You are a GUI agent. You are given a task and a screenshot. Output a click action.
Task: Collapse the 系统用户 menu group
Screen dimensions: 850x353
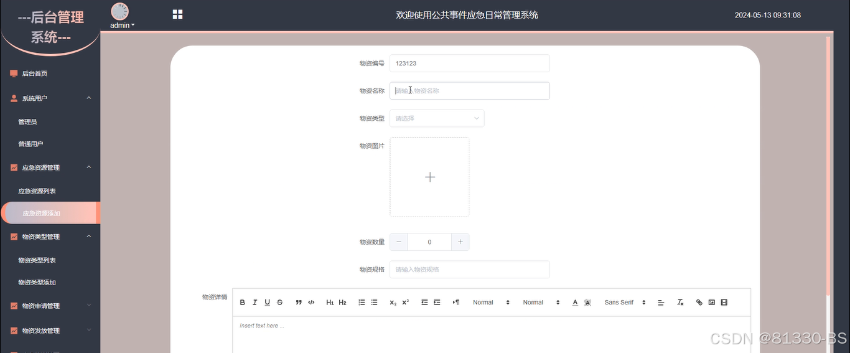coord(50,98)
